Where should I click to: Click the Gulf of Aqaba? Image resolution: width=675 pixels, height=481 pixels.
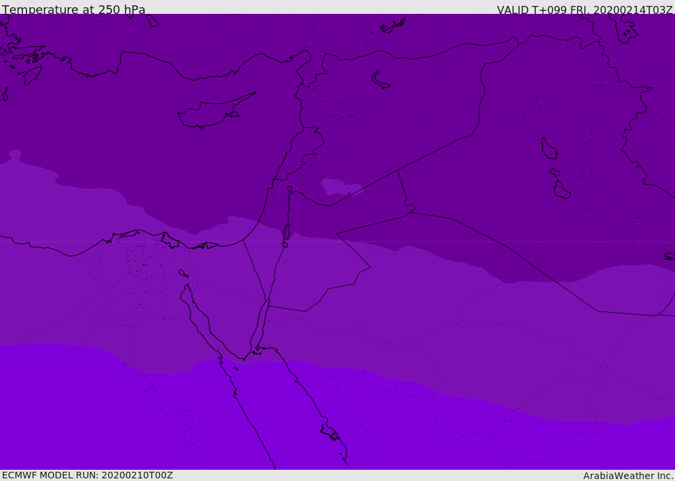click(260, 325)
